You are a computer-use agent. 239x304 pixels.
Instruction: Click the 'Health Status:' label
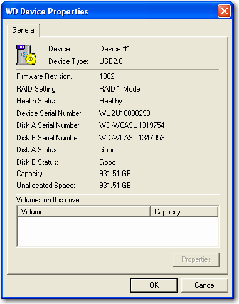click(37, 101)
